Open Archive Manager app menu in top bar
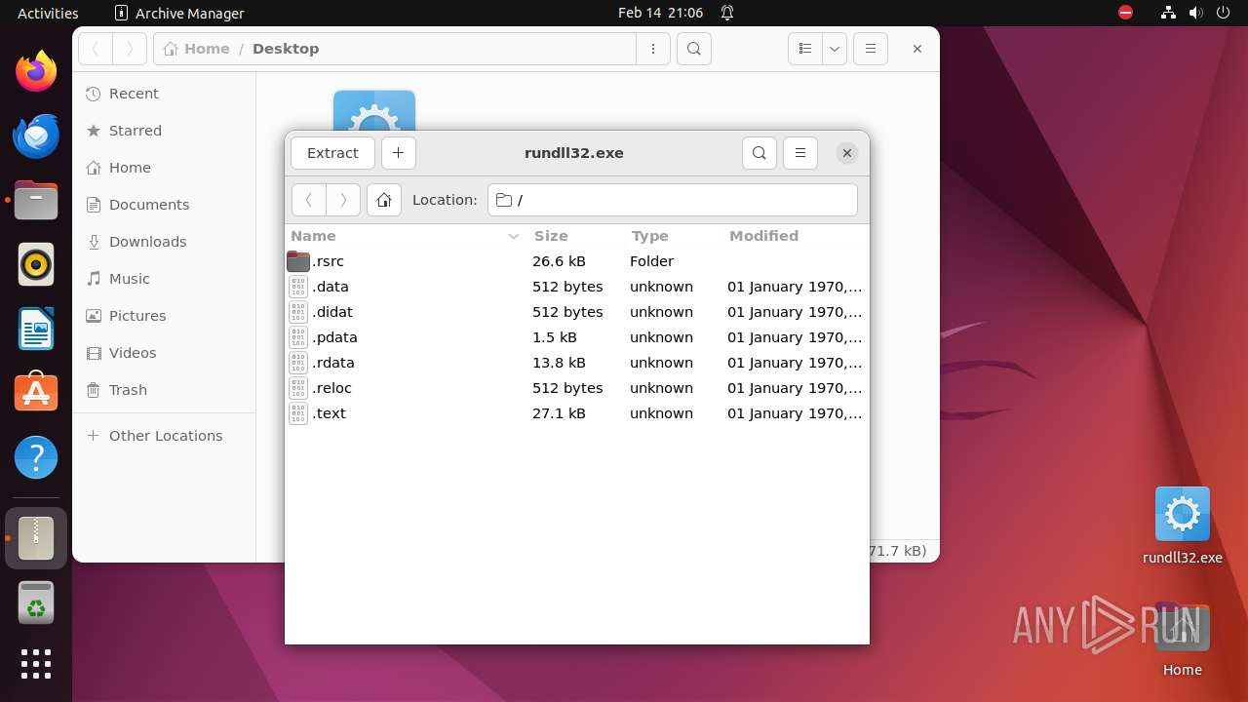 [x=179, y=13]
